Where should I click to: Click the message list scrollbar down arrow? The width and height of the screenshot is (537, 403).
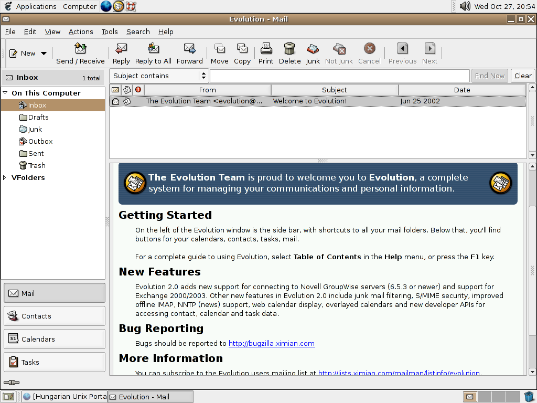click(532, 155)
